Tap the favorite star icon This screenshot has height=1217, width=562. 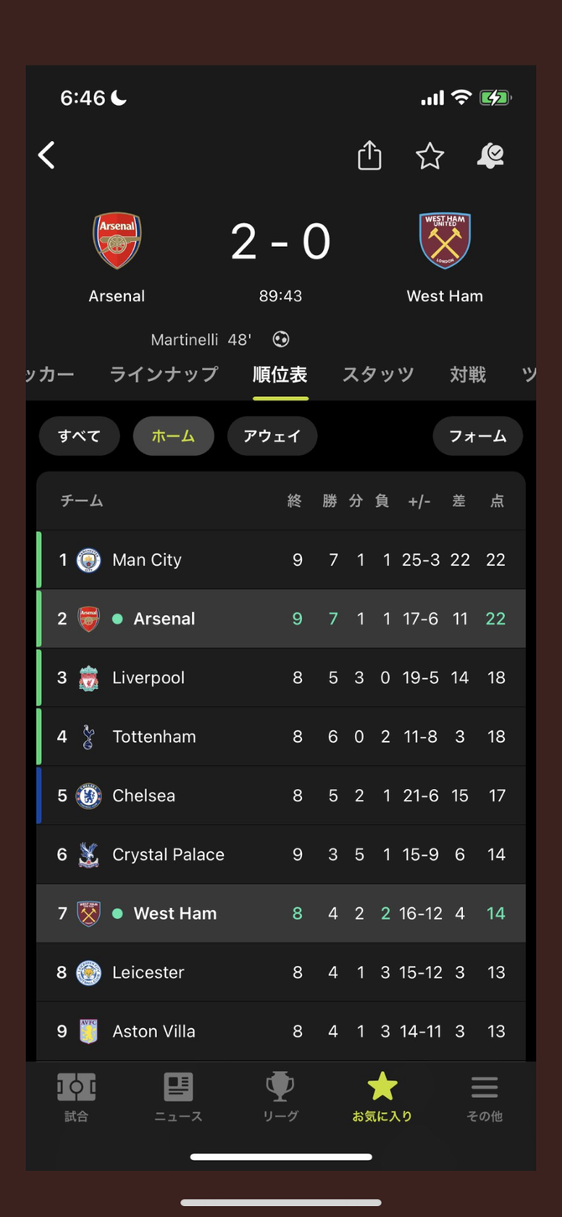pyautogui.click(x=429, y=155)
